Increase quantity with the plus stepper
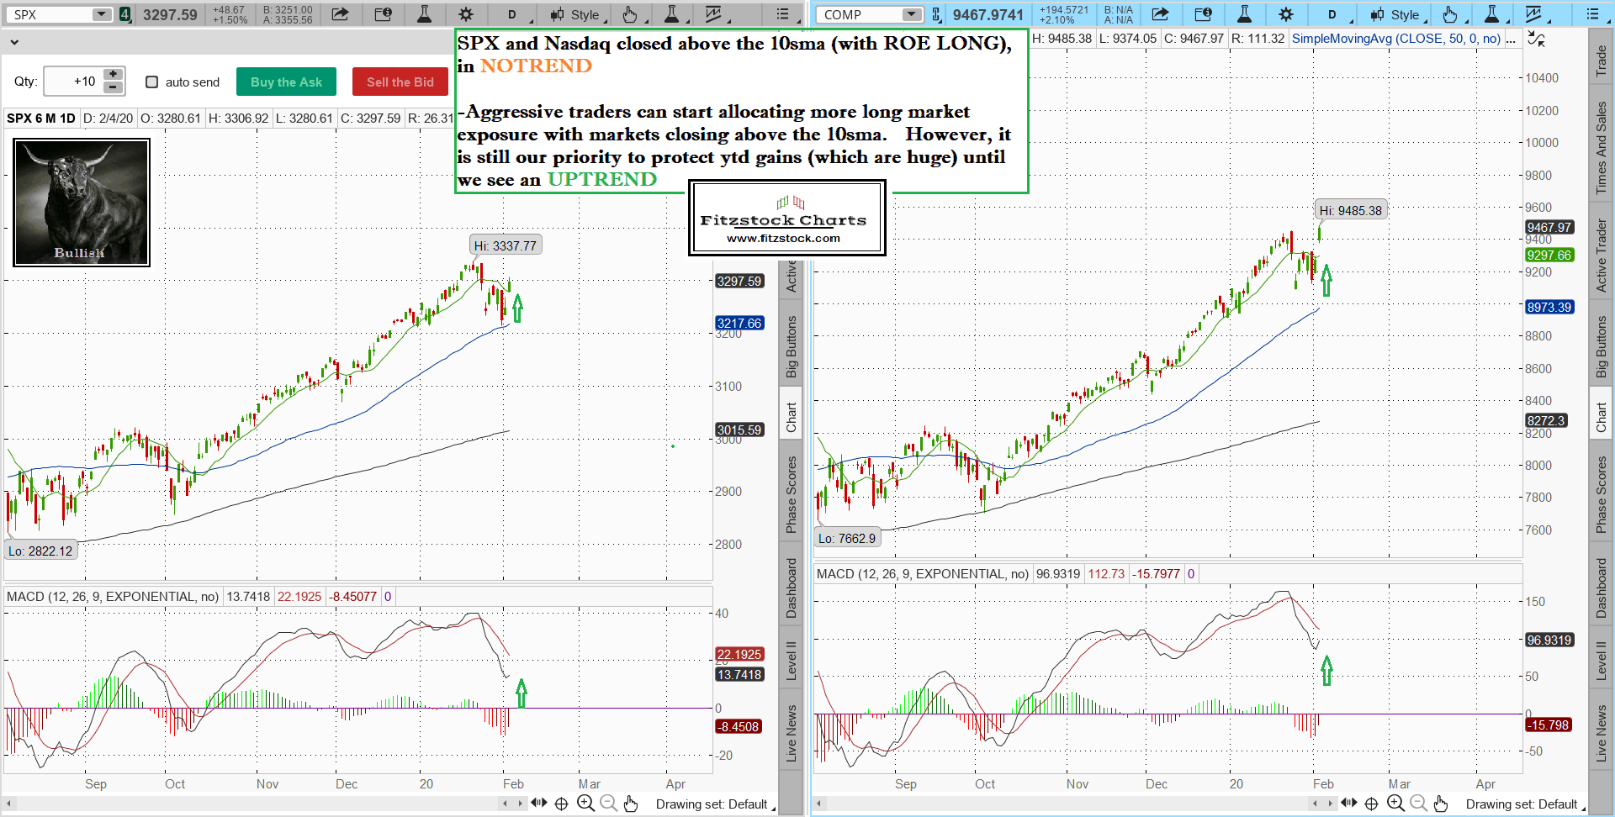Image resolution: width=1615 pixels, height=817 pixels. pos(113,75)
